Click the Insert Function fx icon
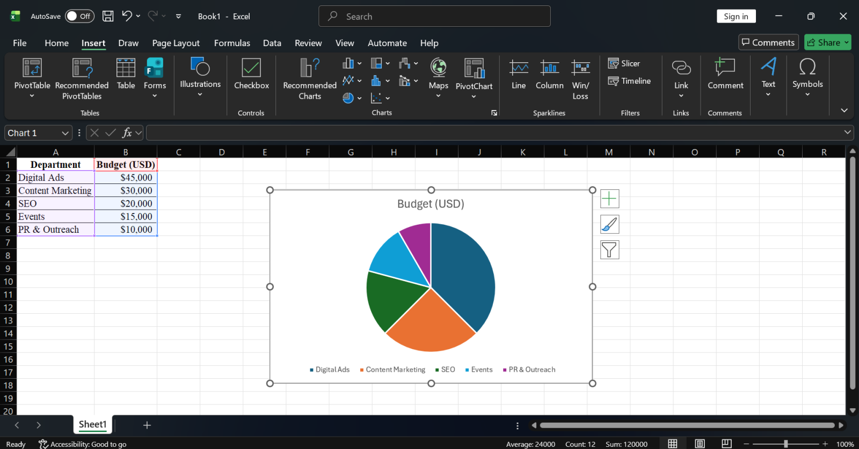 coord(127,133)
